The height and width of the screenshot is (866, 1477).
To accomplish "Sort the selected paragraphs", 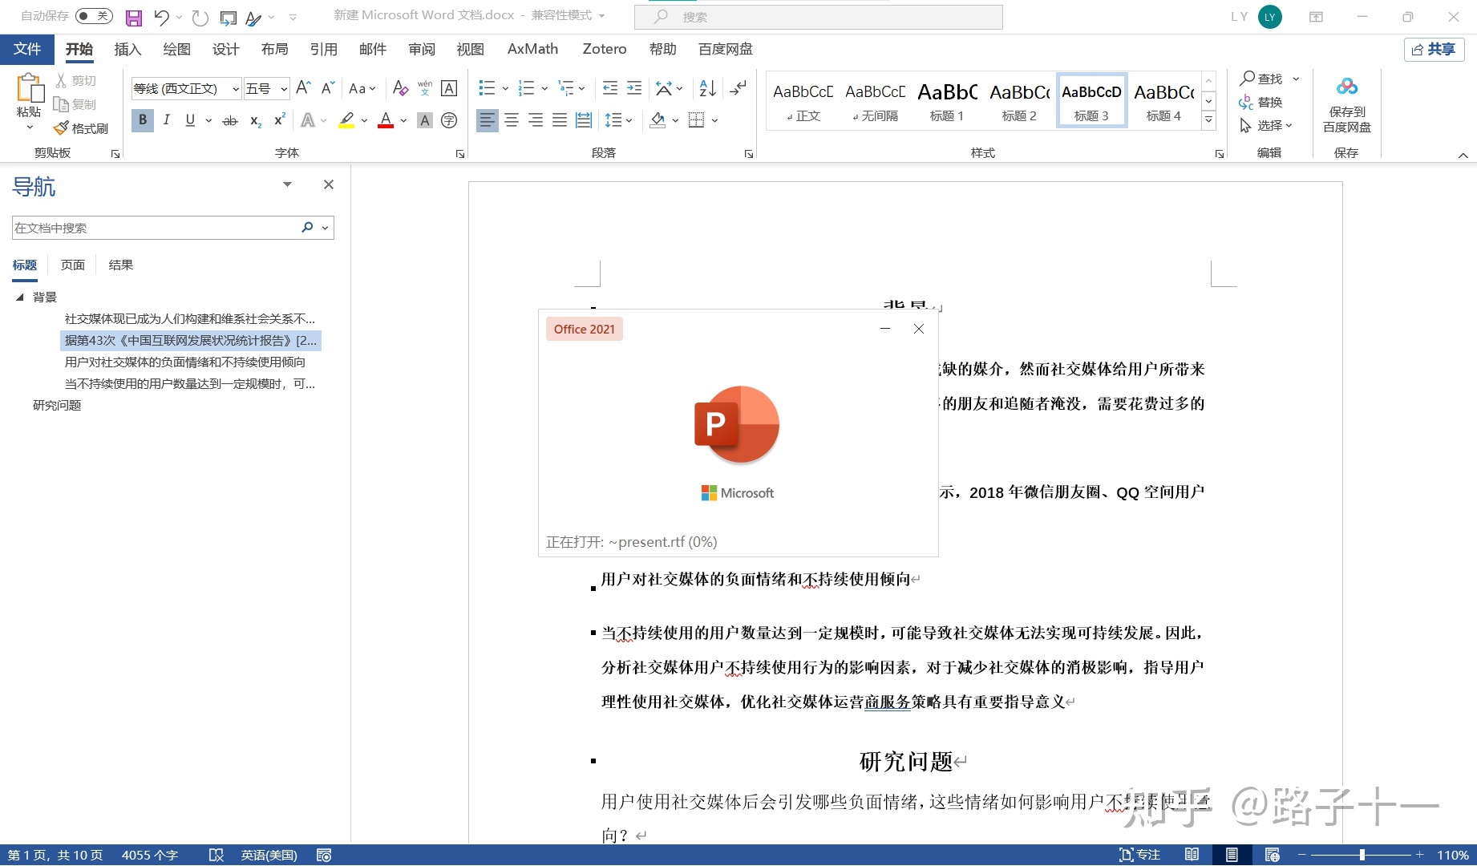I will pyautogui.click(x=707, y=88).
